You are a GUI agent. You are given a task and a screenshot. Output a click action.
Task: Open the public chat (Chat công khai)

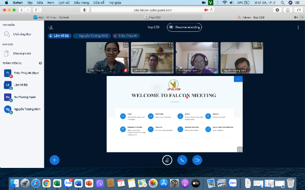tap(22, 34)
